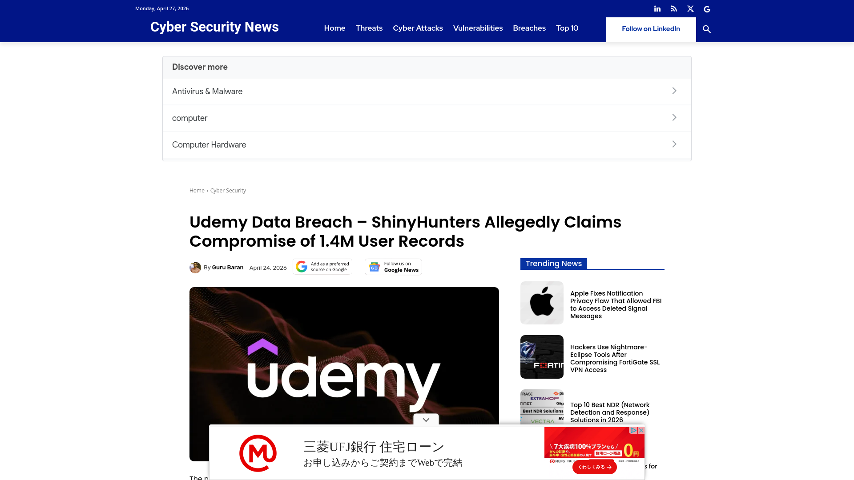This screenshot has height=480, width=854.
Task: Click the ad close X icon
Action: [x=641, y=431]
